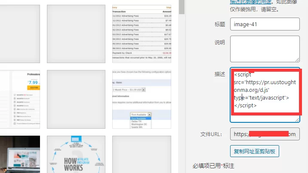
Task: Click the 描述 text area resize grip
Action: [x=297, y=120]
